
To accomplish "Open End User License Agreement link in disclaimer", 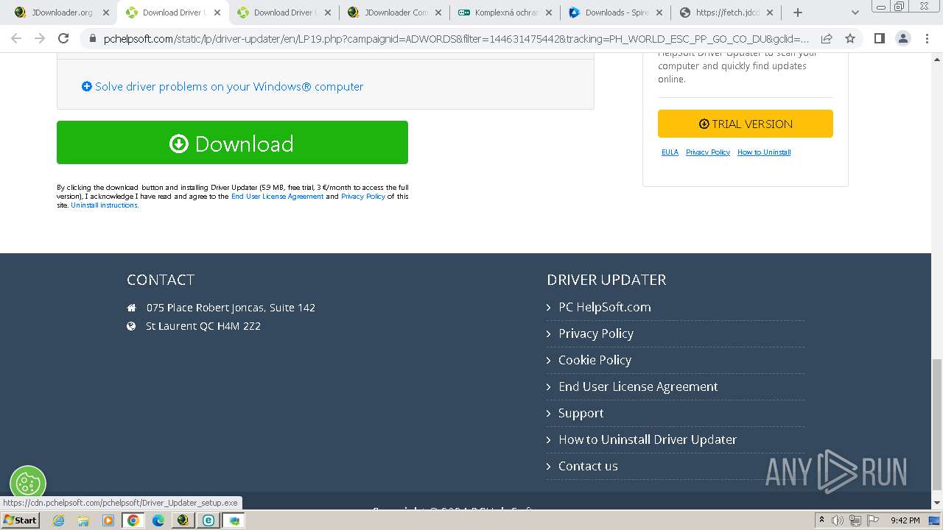I will click(x=277, y=197).
